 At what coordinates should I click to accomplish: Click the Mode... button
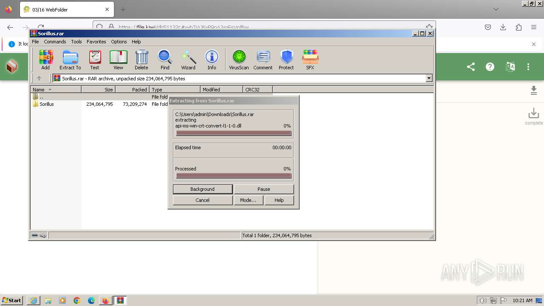click(248, 200)
